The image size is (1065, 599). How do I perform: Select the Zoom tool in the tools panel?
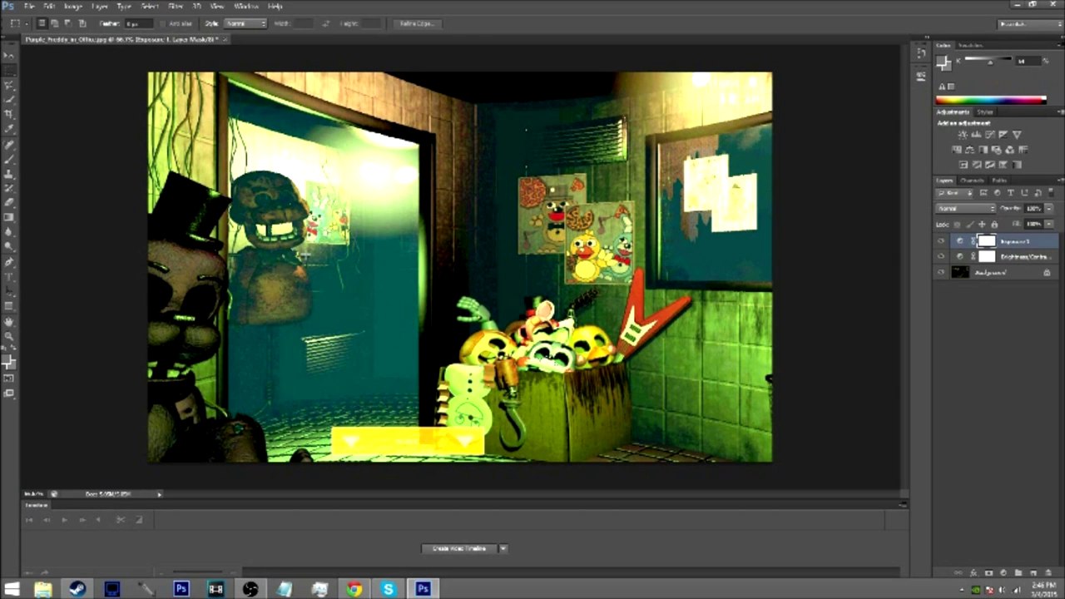[x=9, y=336]
